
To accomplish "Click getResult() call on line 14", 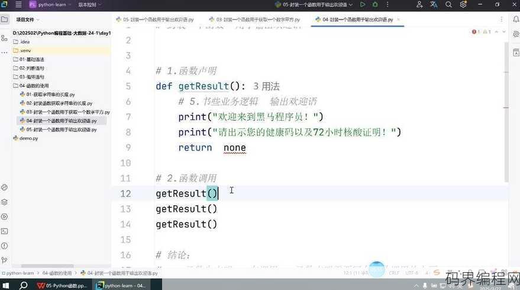I will pos(186,224).
